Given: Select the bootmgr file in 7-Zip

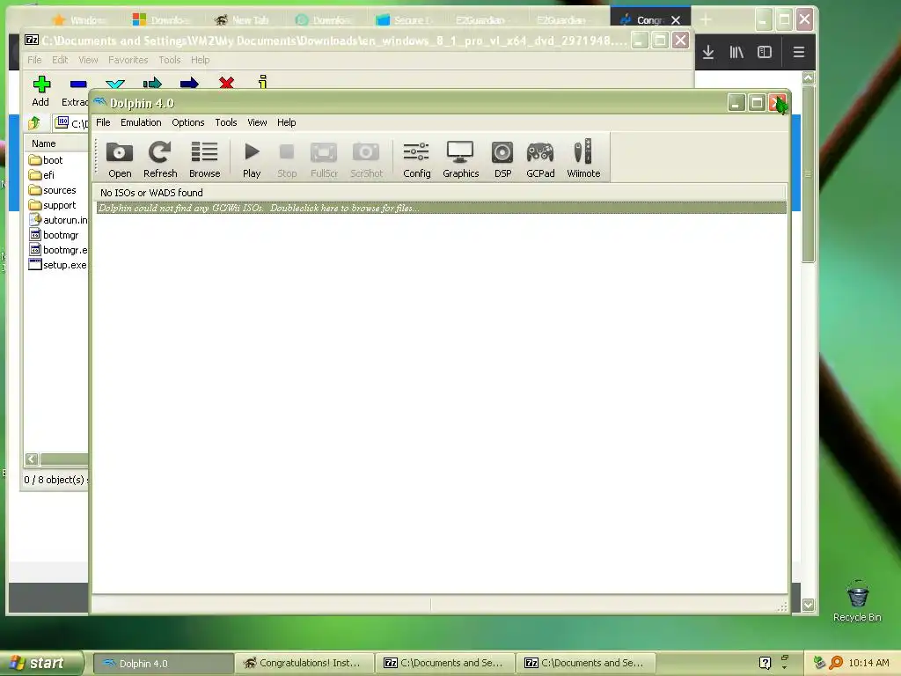Looking at the screenshot, I should pos(54,234).
